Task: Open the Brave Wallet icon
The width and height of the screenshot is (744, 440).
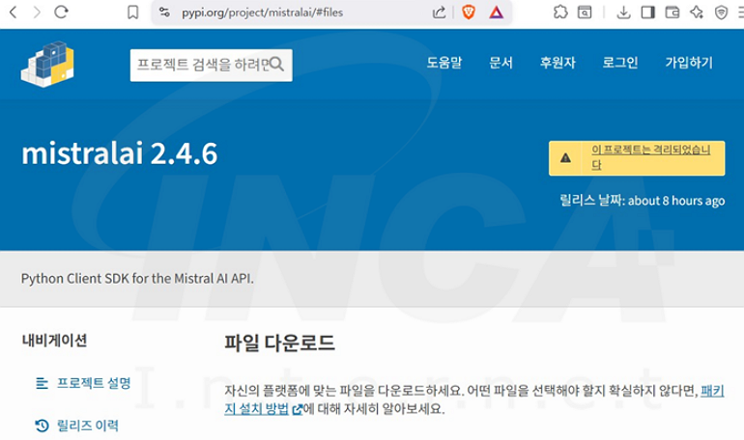Action: pyautogui.click(x=672, y=13)
